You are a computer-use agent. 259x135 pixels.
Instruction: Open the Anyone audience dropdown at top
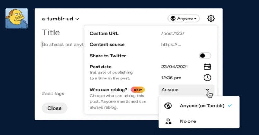184,19
